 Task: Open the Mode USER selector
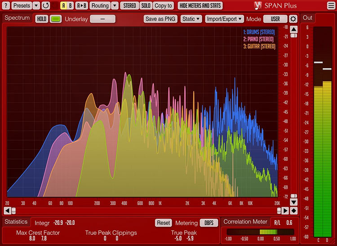pos(275,19)
